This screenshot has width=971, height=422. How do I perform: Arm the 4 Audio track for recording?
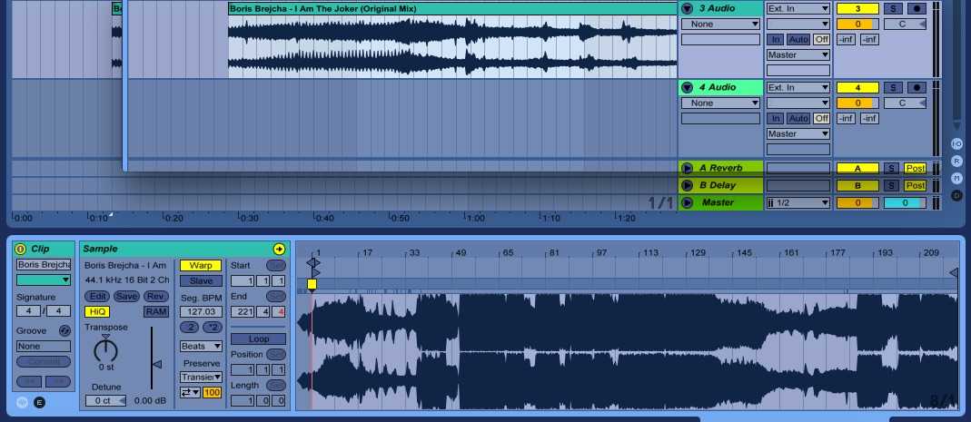917,87
